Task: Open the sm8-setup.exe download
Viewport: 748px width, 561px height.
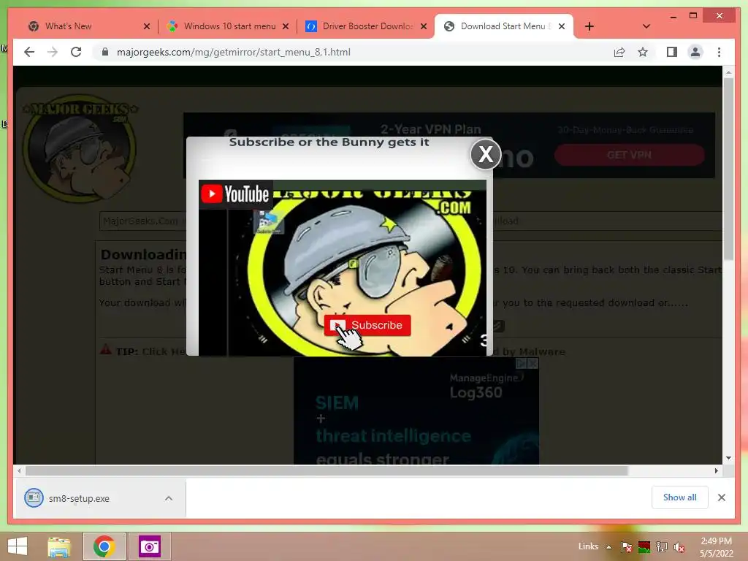Action: click(79, 498)
